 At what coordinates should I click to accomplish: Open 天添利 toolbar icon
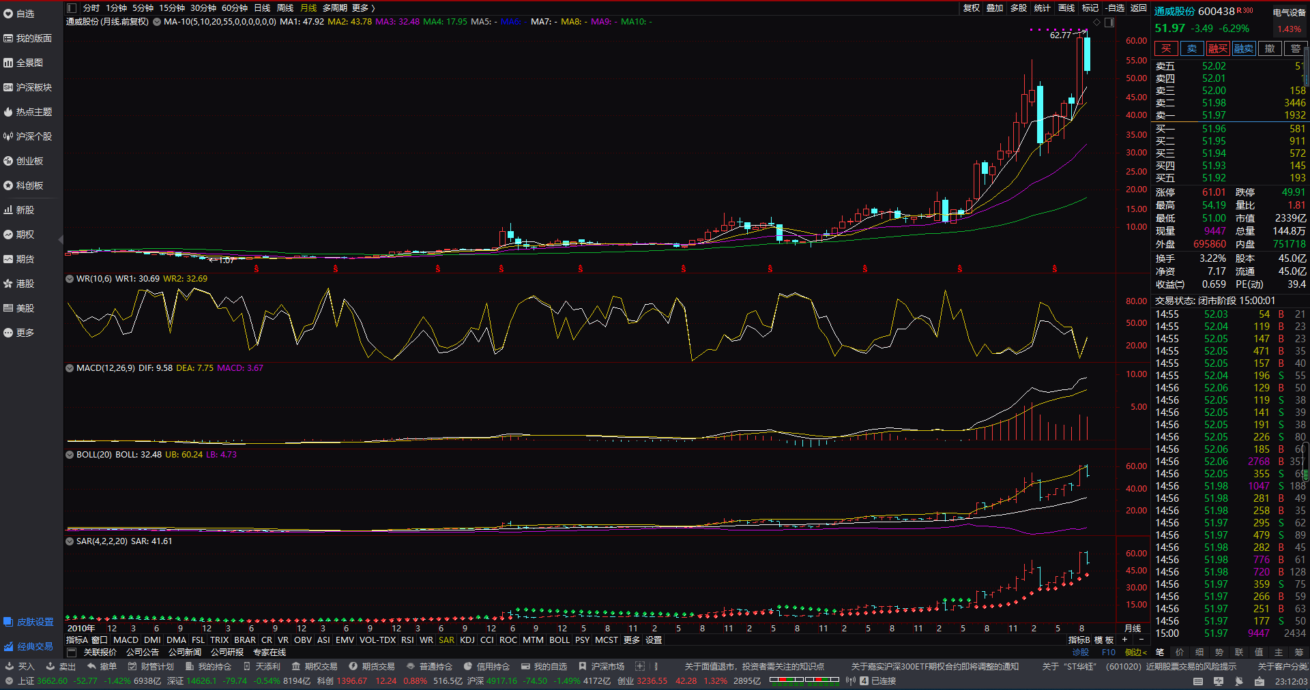point(247,666)
